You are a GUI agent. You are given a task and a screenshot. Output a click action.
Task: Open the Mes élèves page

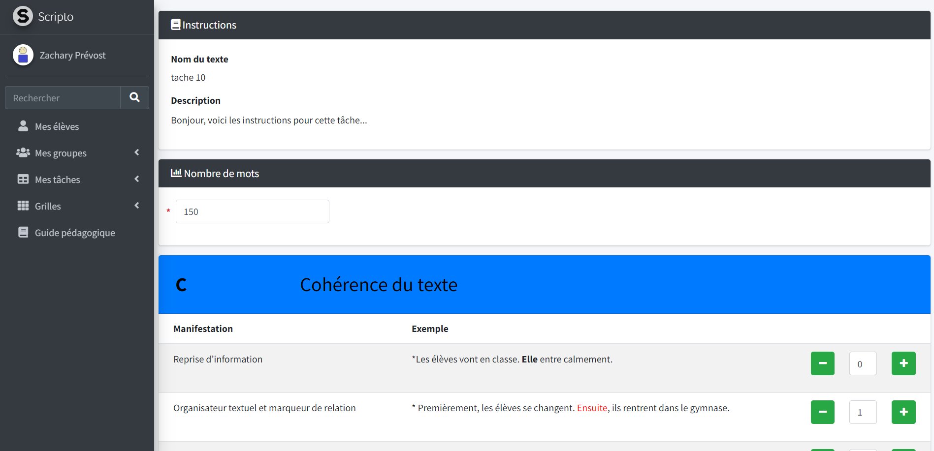coord(57,126)
